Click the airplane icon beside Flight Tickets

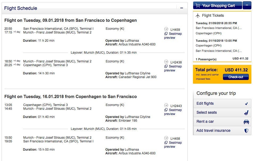(198, 15)
